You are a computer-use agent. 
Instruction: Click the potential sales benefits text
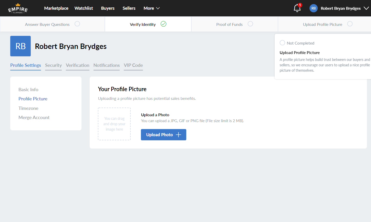pyautogui.click(x=147, y=99)
